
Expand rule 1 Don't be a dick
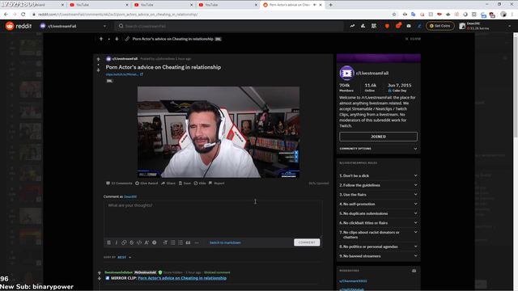[x=378, y=175]
